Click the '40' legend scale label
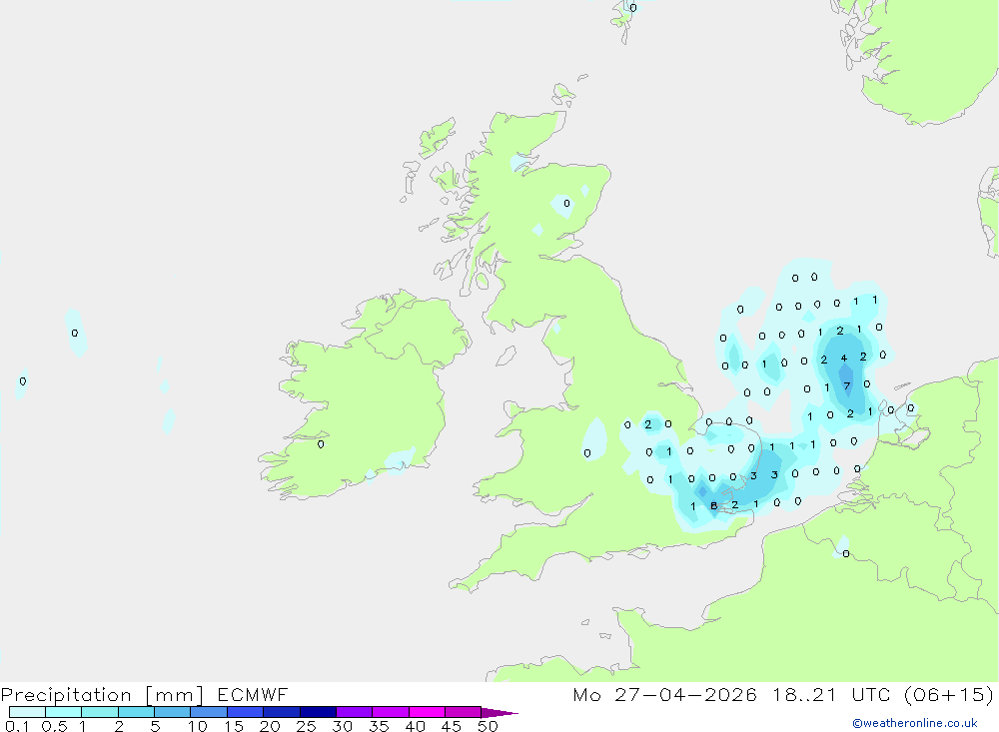 point(415,726)
